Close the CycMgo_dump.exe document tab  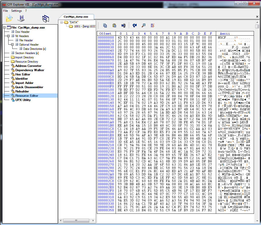point(257,17)
